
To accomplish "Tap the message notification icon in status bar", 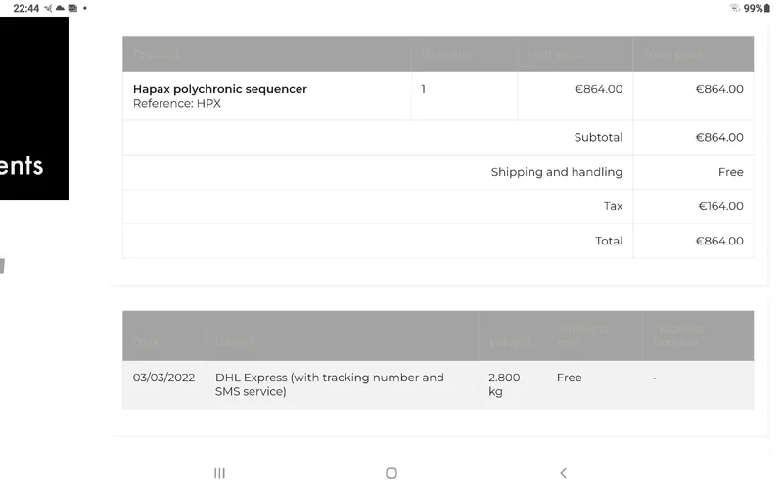I will click(x=72, y=8).
